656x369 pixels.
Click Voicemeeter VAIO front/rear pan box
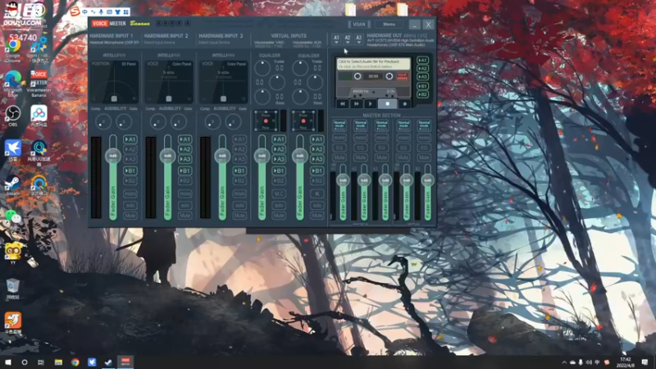[266, 121]
